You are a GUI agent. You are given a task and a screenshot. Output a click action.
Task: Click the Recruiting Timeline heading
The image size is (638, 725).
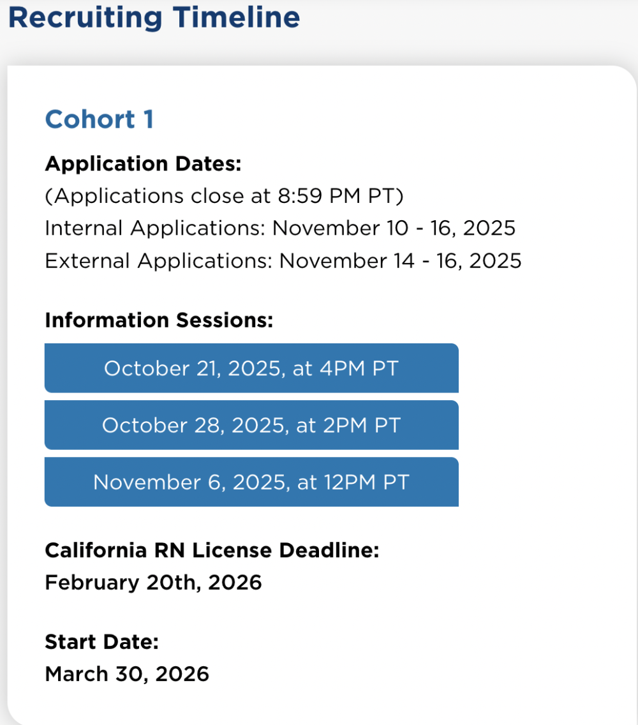[154, 17]
